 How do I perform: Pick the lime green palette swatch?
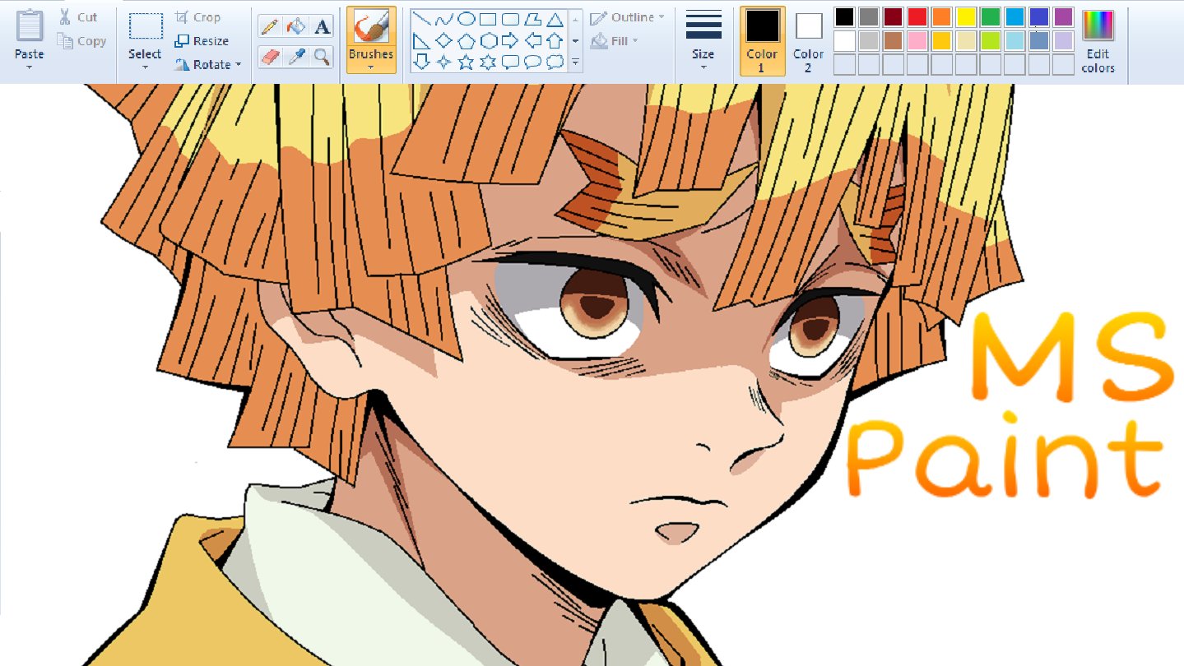991,40
